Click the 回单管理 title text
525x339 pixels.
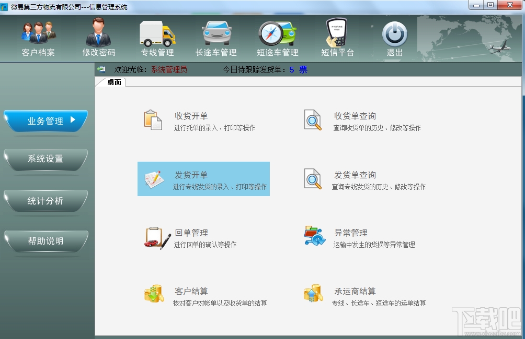[x=191, y=233]
